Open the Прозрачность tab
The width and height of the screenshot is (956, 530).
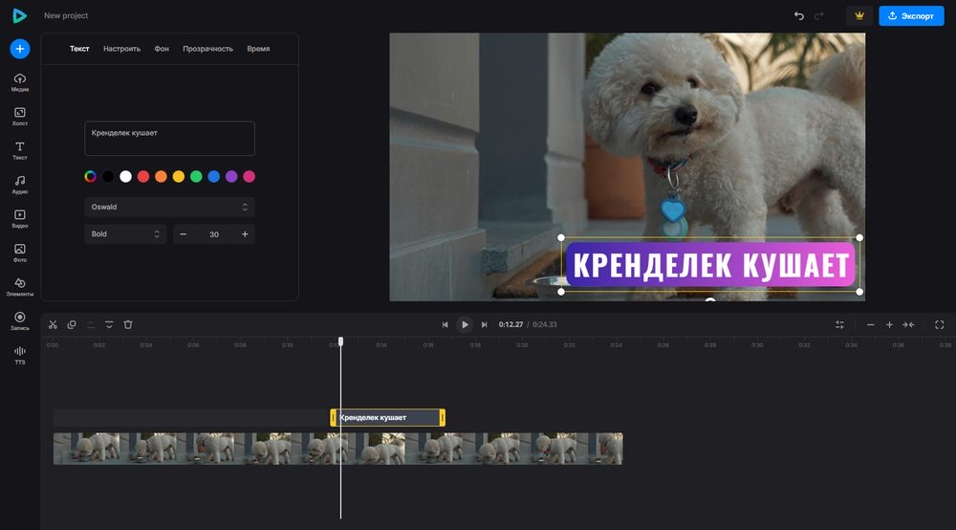pos(207,49)
